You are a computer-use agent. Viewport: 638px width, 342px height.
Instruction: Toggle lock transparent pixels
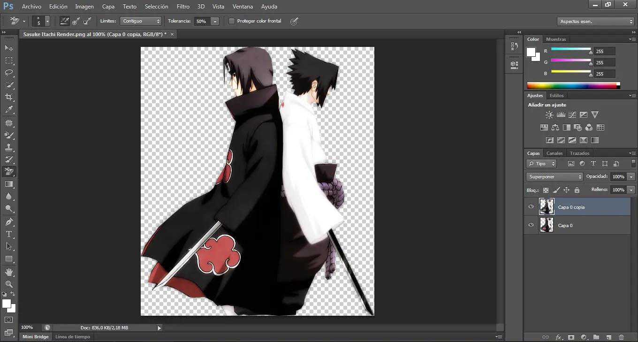(x=546, y=190)
